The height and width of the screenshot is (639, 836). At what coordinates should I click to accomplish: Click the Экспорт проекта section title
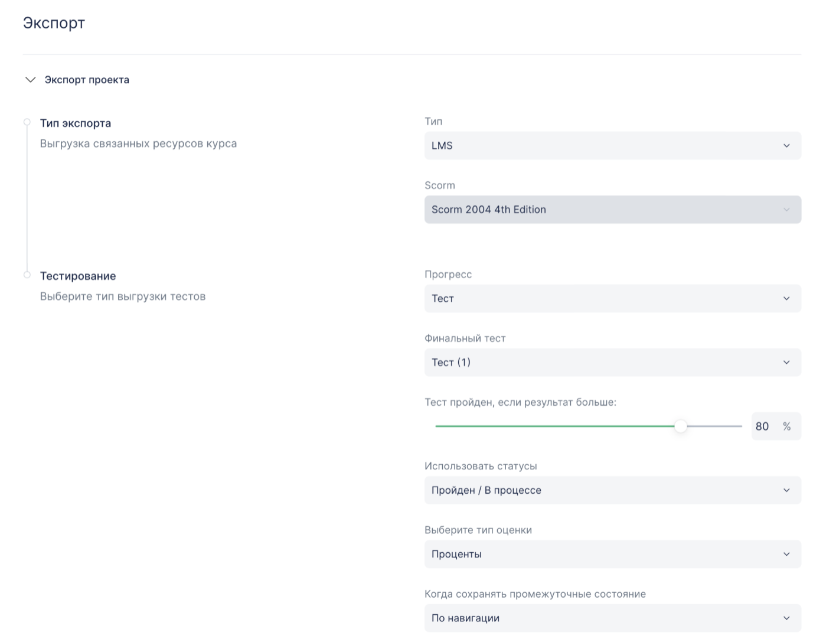(x=87, y=80)
